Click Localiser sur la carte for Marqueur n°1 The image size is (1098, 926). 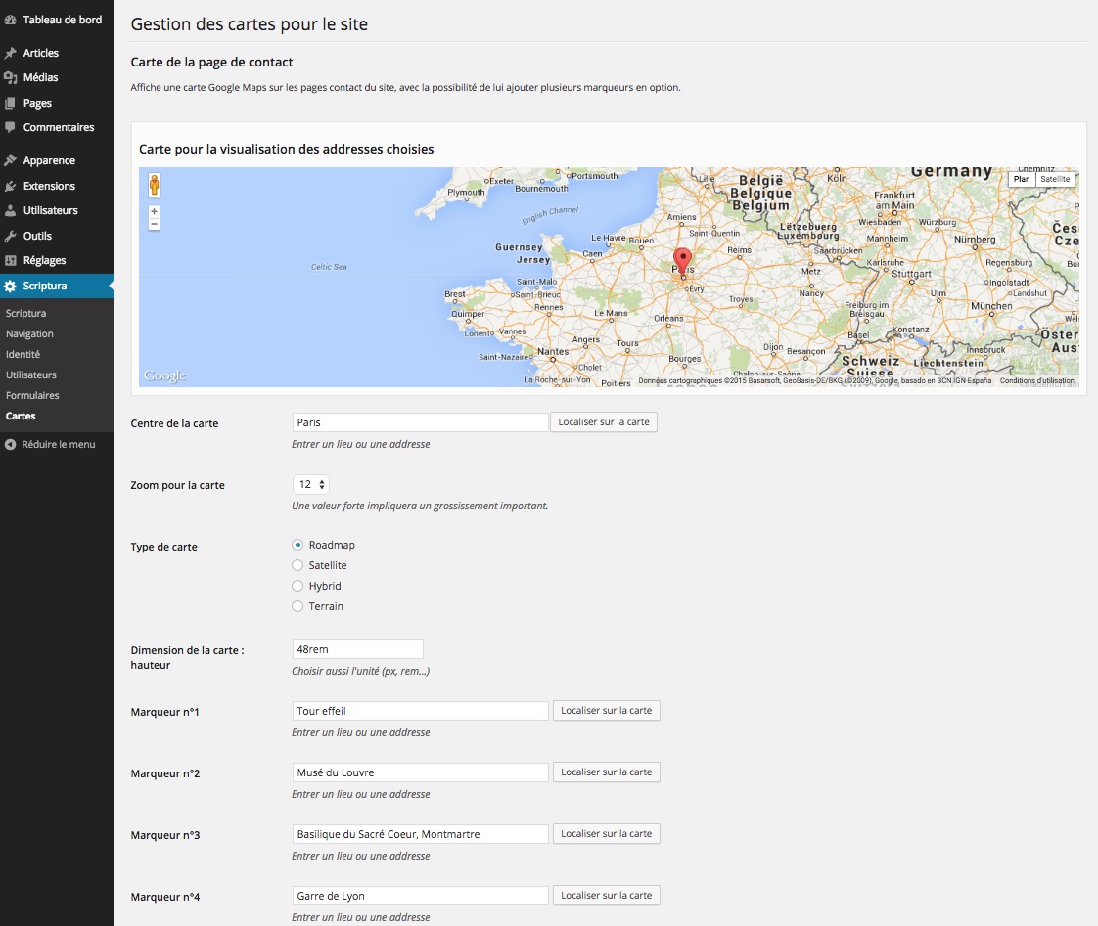tap(607, 711)
